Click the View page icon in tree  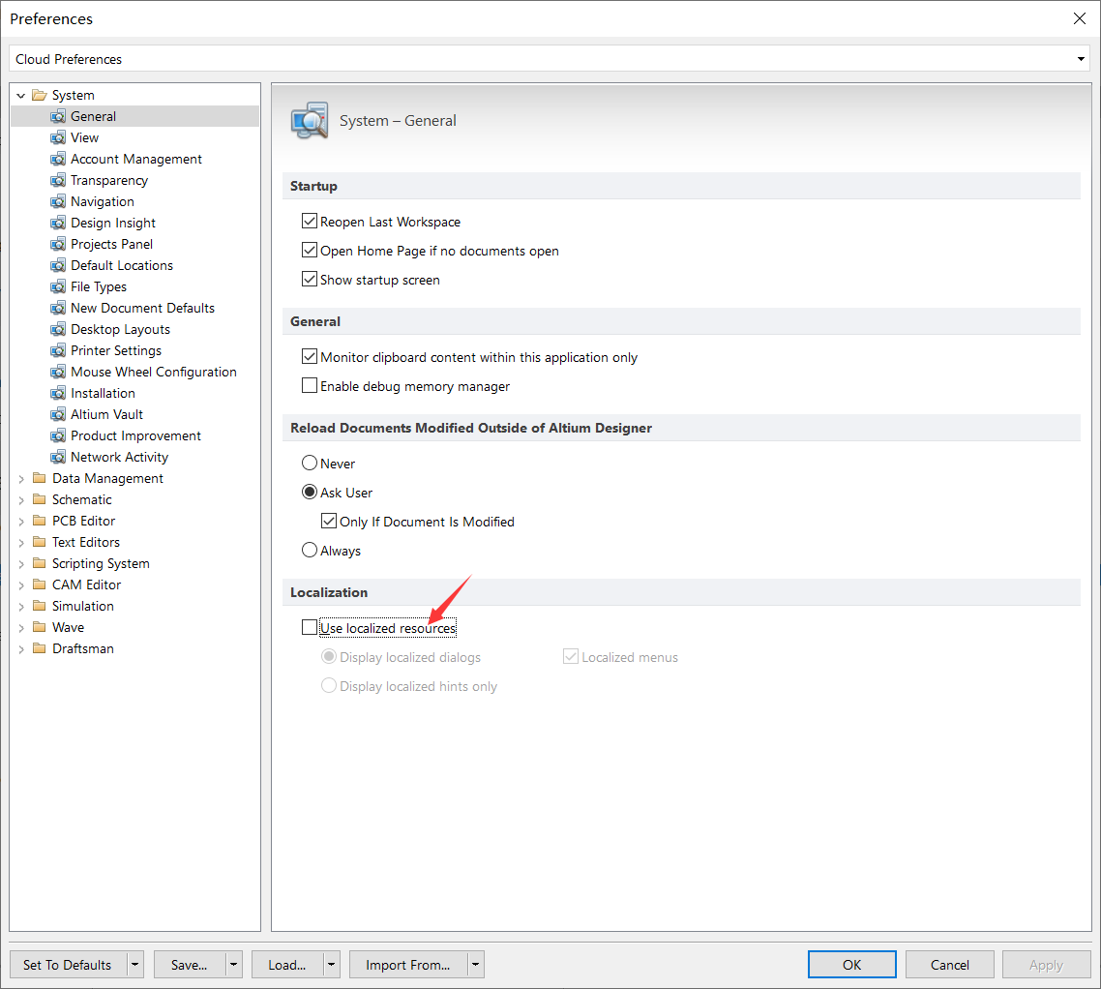(x=58, y=137)
